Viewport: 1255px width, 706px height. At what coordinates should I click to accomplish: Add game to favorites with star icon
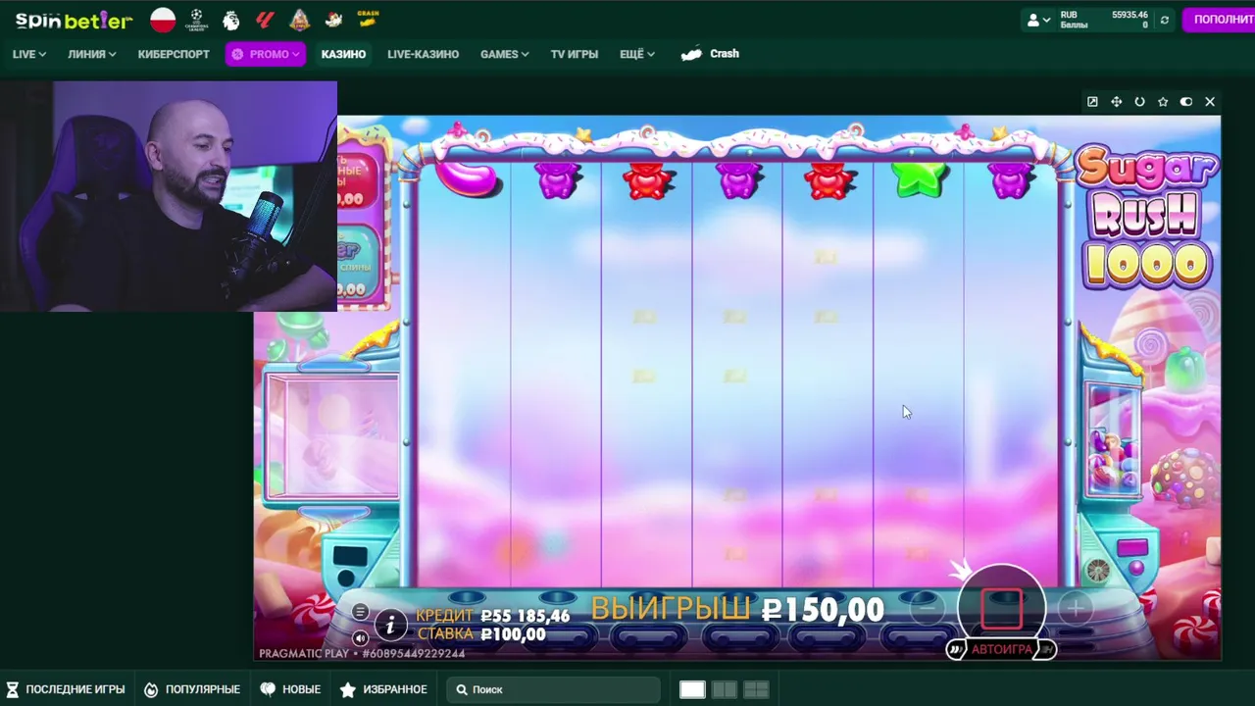1163,102
